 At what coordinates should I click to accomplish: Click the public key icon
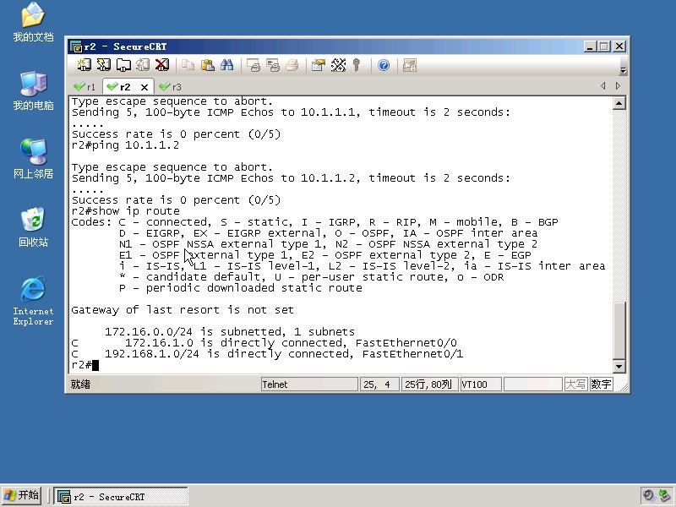(x=356, y=65)
